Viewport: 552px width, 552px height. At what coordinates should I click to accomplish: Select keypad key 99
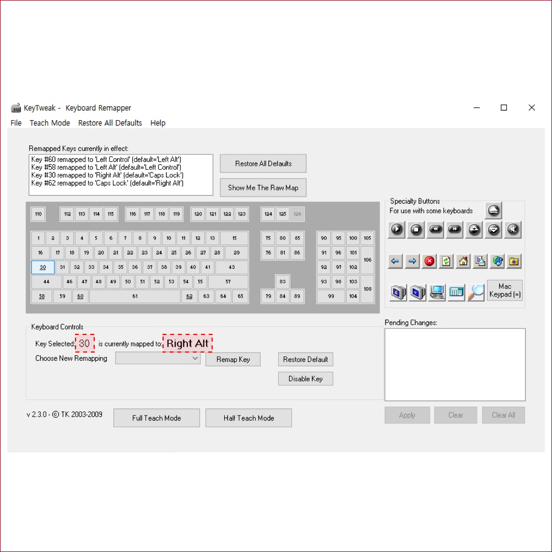[331, 296]
